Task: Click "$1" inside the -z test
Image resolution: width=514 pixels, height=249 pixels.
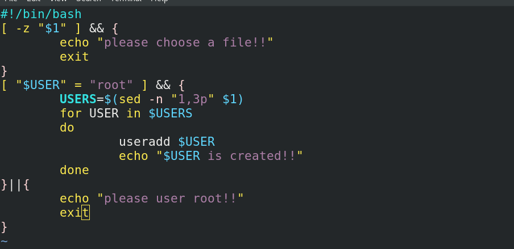Action: point(52,28)
